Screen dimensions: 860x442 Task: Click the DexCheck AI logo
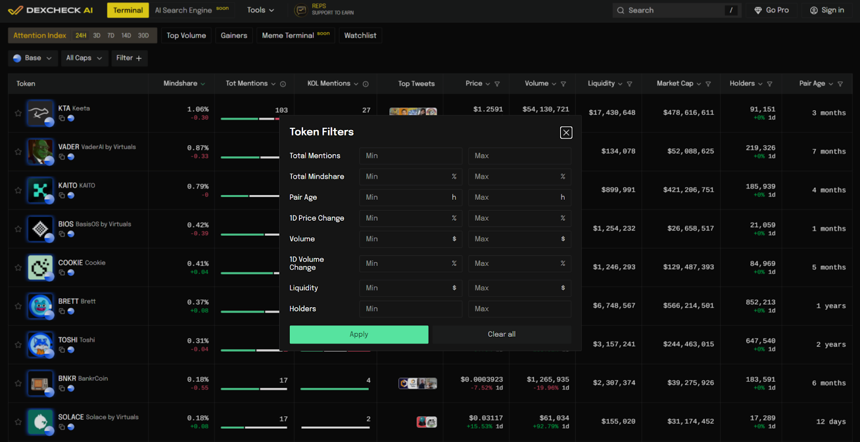pos(51,10)
